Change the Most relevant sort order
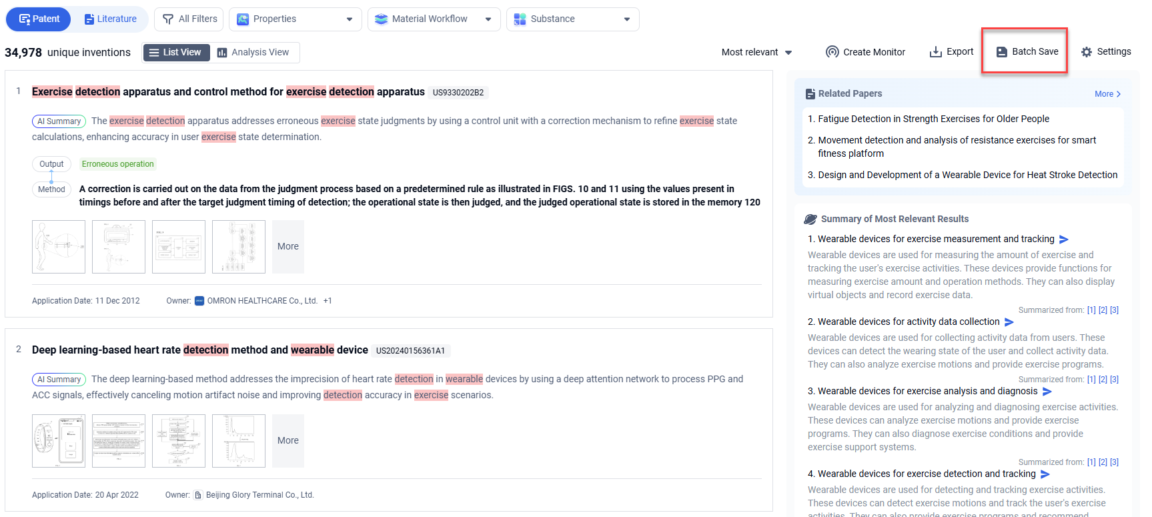 coord(756,52)
